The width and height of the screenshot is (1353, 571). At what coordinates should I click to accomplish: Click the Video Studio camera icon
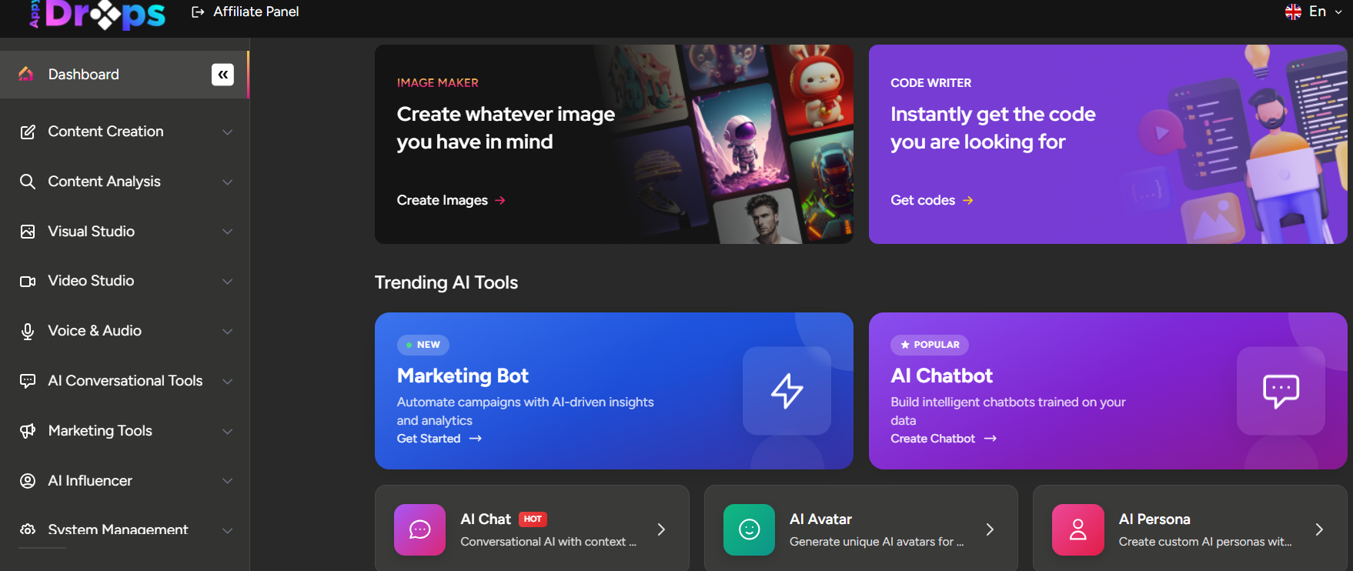28,282
